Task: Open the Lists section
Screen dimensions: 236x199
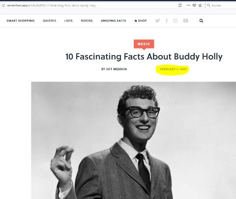Action: coord(68,21)
